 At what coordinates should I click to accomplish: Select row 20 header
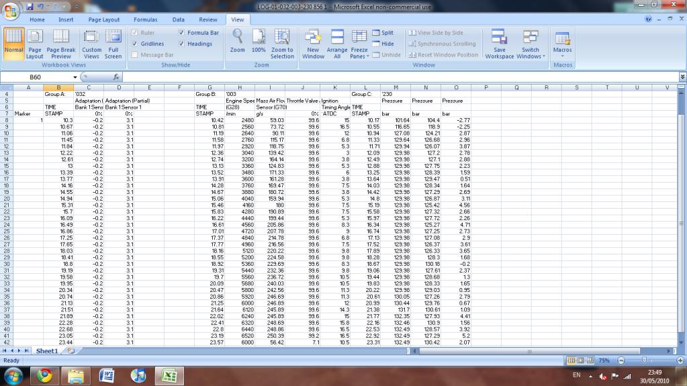pos(7,199)
